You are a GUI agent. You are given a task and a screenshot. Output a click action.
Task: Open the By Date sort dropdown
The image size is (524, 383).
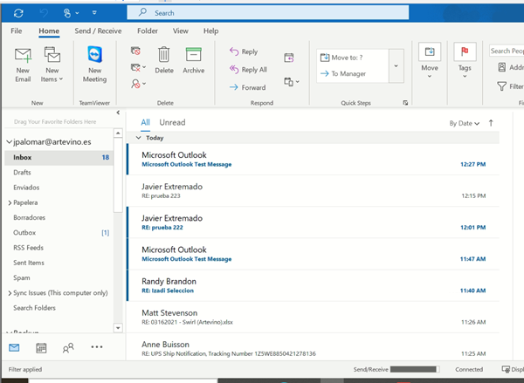pyautogui.click(x=465, y=123)
